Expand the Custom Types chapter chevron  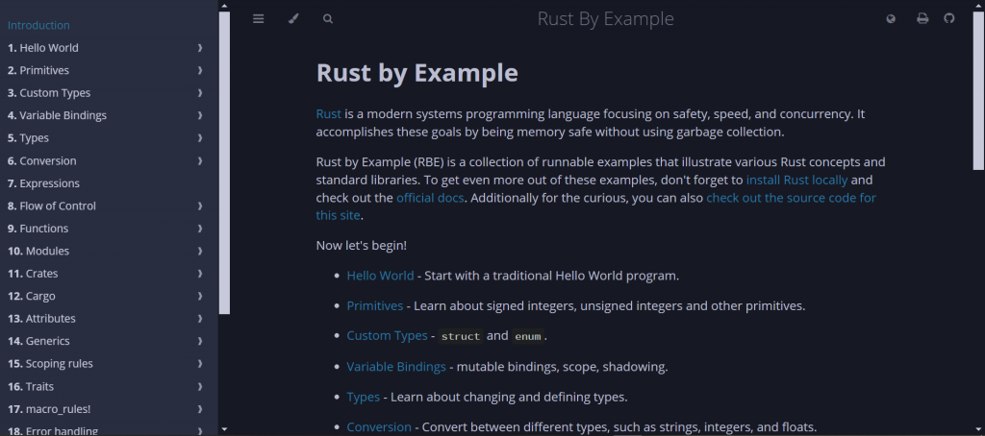(200, 93)
